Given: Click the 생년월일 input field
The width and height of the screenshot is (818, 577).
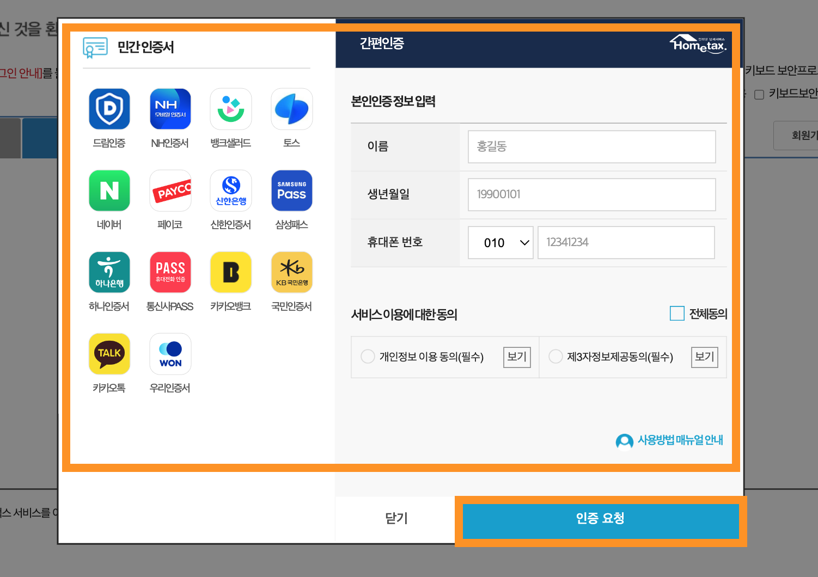Looking at the screenshot, I should [x=592, y=194].
